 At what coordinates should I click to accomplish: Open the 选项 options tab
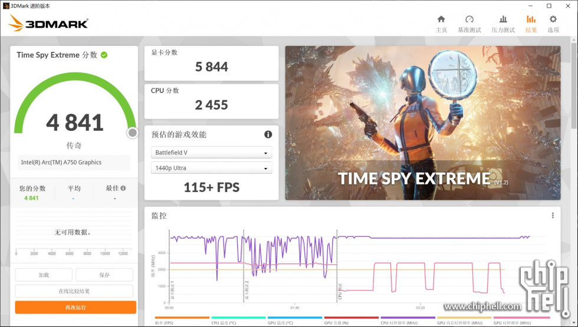click(553, 24)
